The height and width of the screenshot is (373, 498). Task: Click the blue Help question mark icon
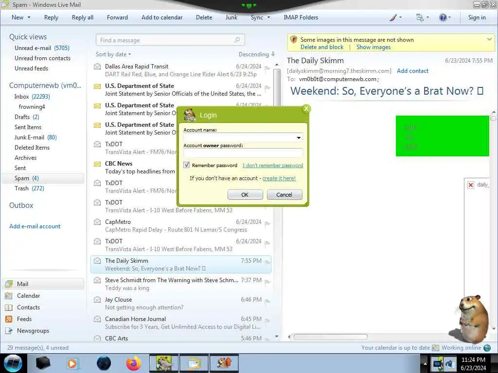[443, 17]
